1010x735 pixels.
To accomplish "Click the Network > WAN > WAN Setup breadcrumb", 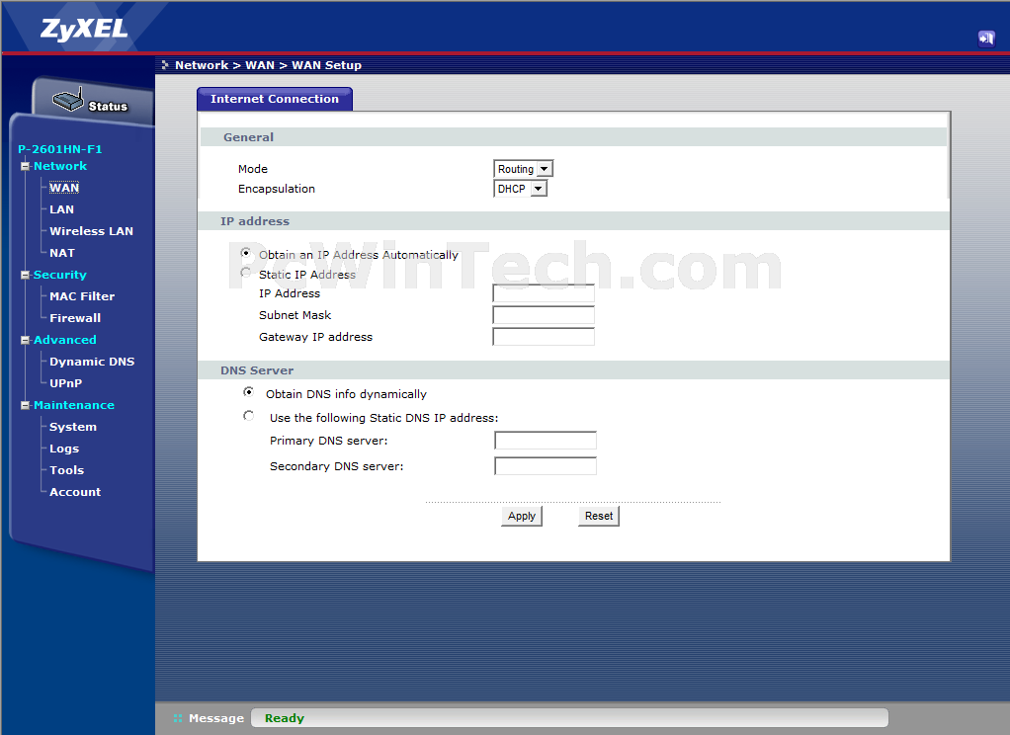I will [x=268, y=65].
